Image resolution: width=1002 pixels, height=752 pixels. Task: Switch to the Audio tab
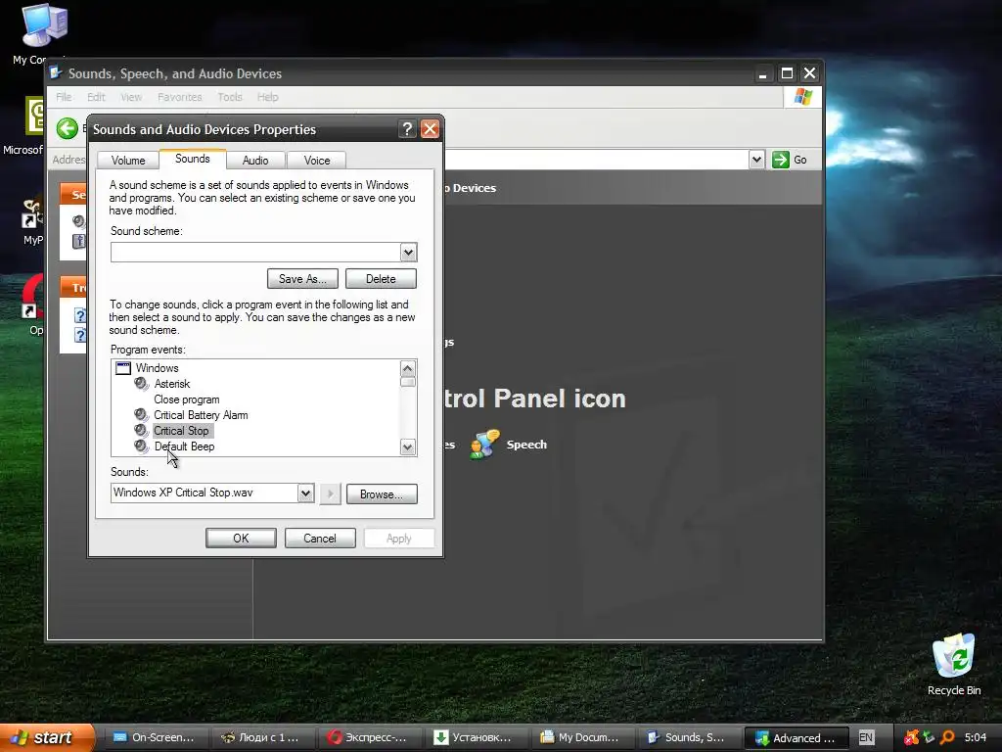255,160
